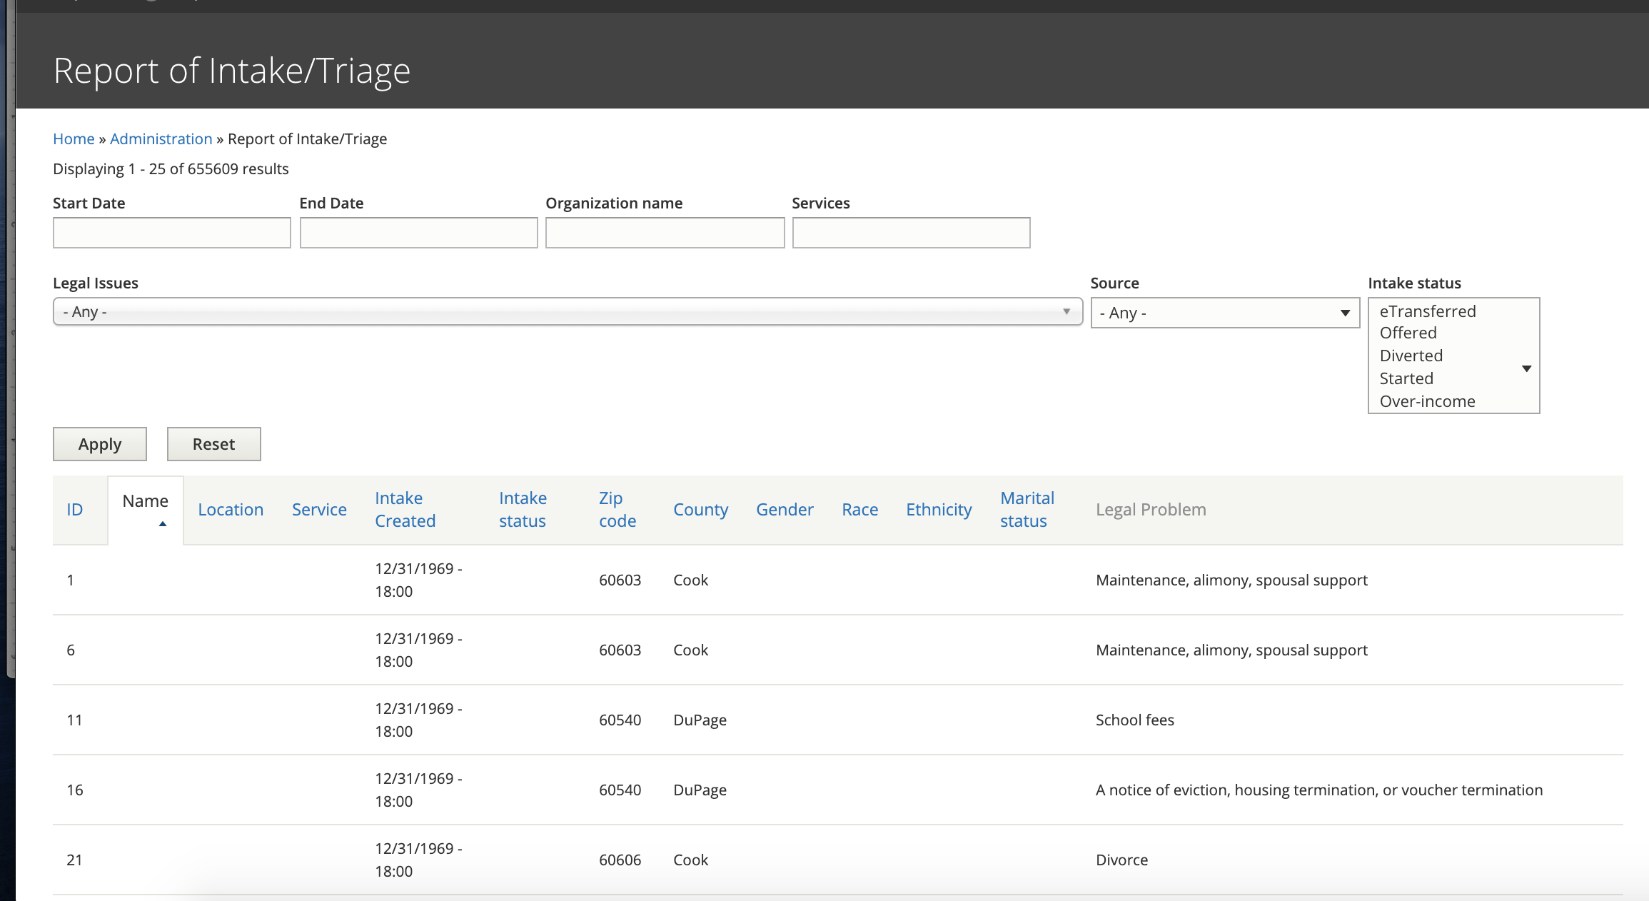The image size is (1649, 901).
Task: Click the Apply button
Action: coord(100,444)
